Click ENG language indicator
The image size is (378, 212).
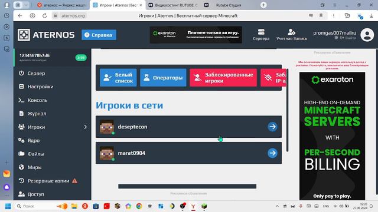pos(325,206)
